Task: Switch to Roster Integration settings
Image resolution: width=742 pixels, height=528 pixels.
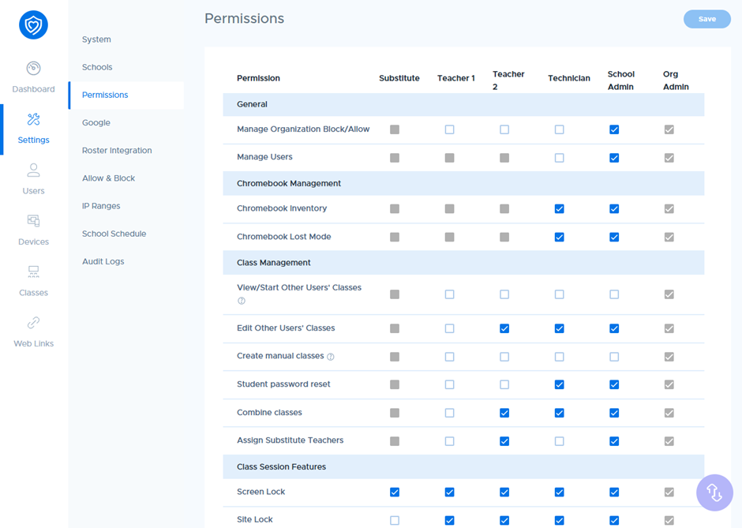Action: [x=117, y=151]
